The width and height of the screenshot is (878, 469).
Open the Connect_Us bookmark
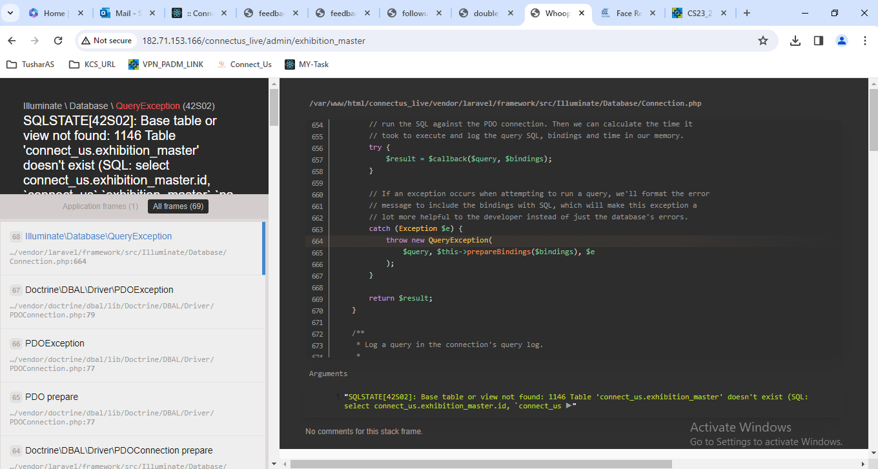(x=244, y=65)
